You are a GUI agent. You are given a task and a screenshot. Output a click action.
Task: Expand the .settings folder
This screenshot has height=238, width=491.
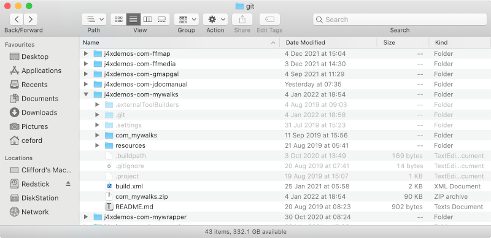pos(98,125)
